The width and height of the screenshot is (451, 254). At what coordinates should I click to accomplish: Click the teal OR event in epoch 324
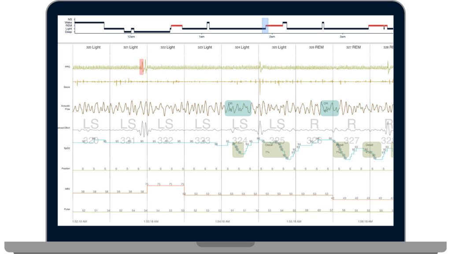238,108
